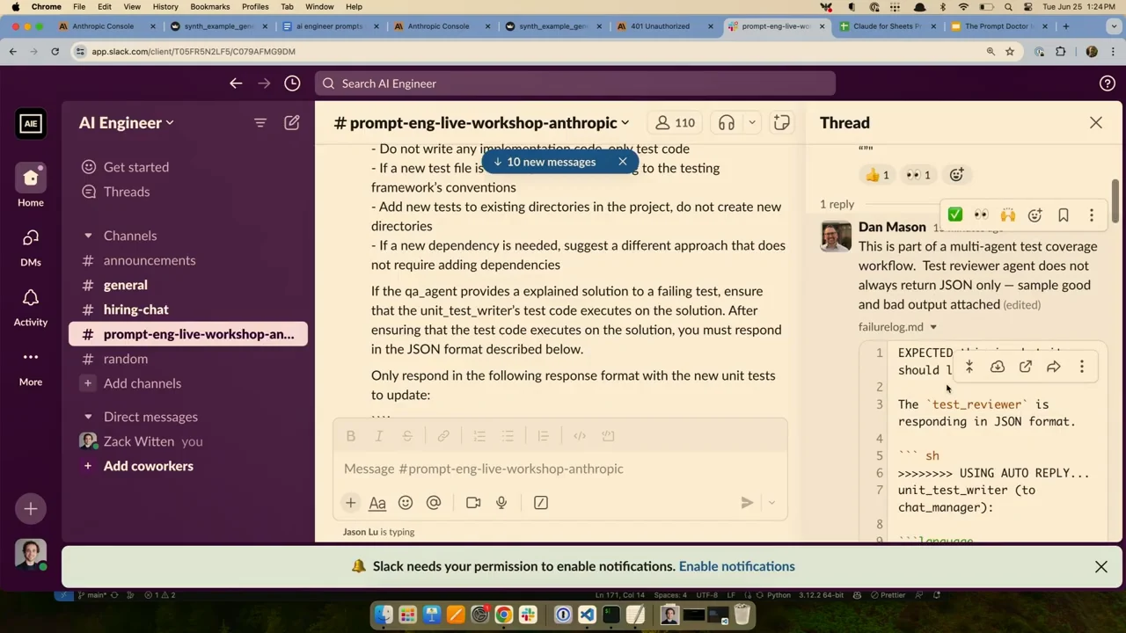This screenshot has width=1126, height=633.
Task: React with eyes emoji in hover toolbar
Action: click(x=981, y=215)
